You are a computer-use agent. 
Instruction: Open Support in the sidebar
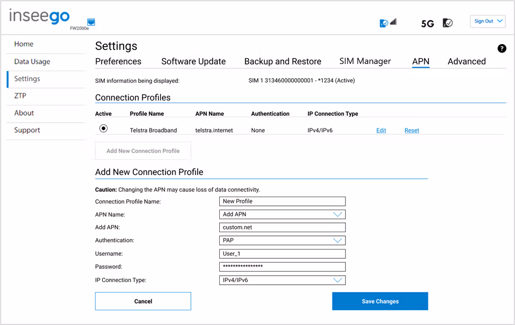[27, 131]
